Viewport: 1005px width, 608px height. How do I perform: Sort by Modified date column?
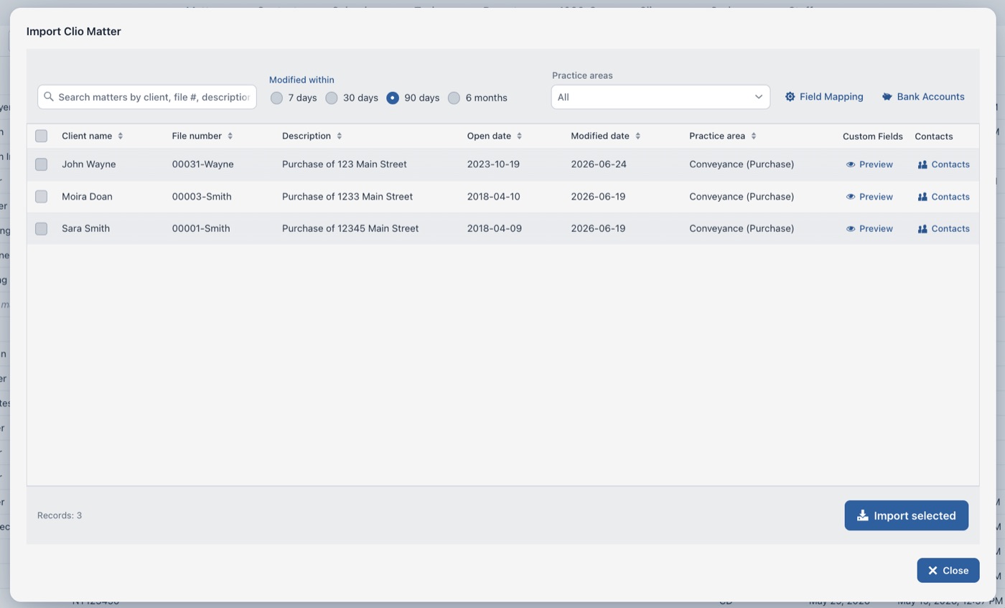pyautogui.click(x=606, y=136)
